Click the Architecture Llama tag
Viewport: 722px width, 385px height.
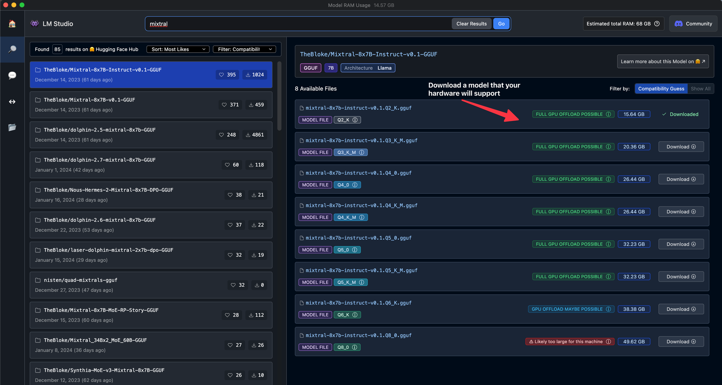(x=368, y=68)
